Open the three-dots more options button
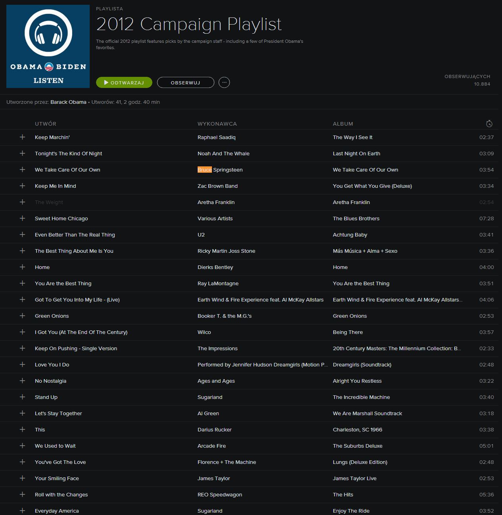This screenshot has height=515, width=502. pos(224,82)
